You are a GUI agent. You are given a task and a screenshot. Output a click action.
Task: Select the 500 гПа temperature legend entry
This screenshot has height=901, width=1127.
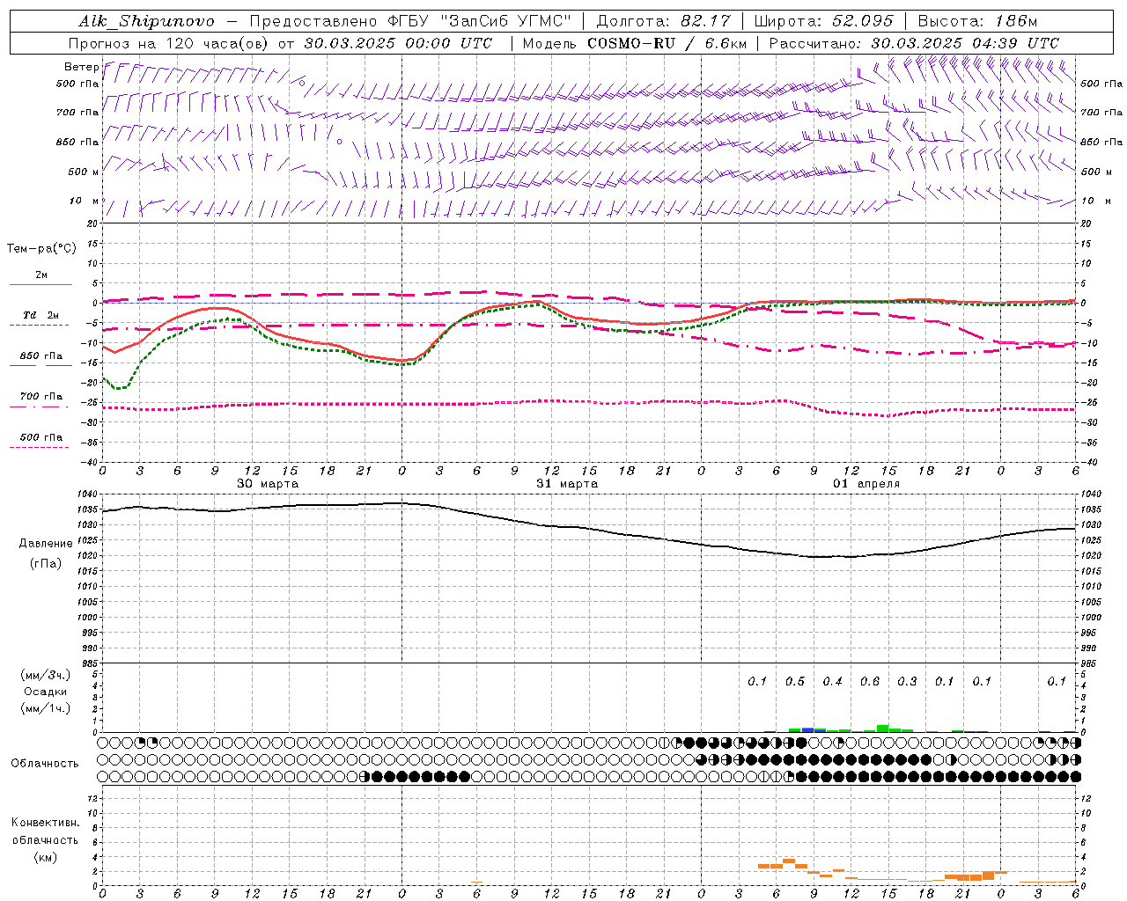coord(41,438)
